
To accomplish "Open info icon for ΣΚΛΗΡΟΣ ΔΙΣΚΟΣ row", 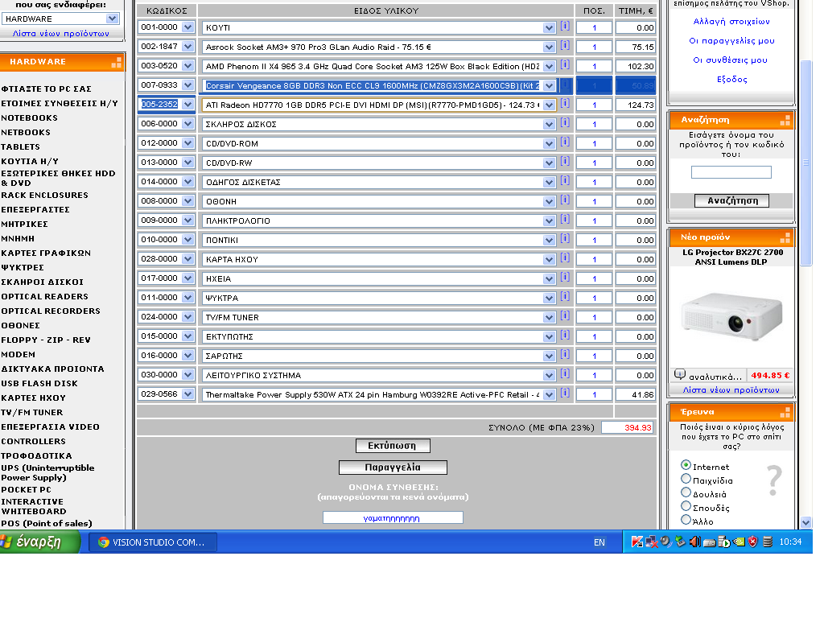I will click(x=565, y=122).
